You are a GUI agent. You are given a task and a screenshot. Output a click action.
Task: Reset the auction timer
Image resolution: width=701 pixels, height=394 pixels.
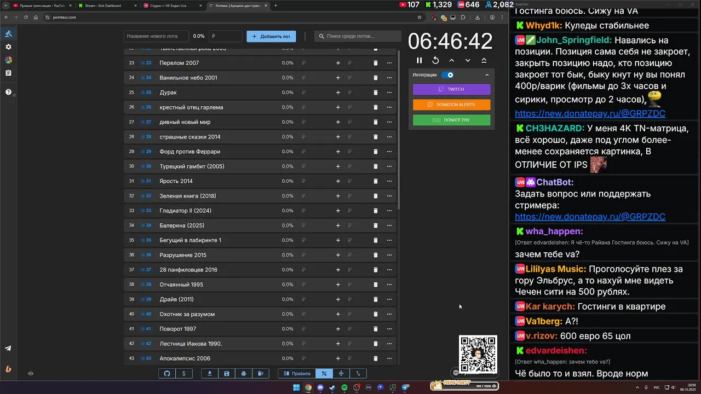click(435, 61)
